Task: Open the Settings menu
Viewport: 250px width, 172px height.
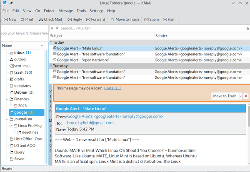Action: coord(97,11)
